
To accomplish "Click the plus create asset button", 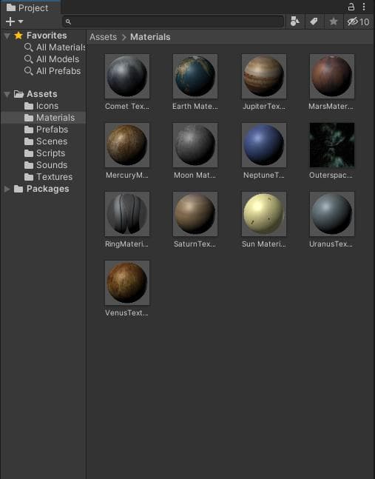I will click(x=10, y=21).
